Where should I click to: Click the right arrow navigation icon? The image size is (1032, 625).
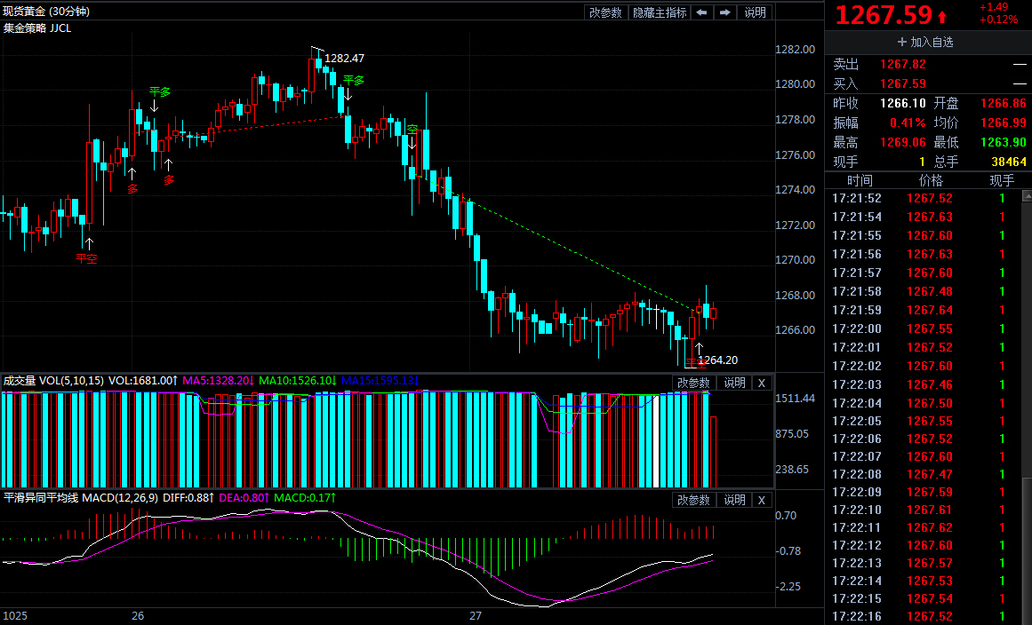[725, 12]
